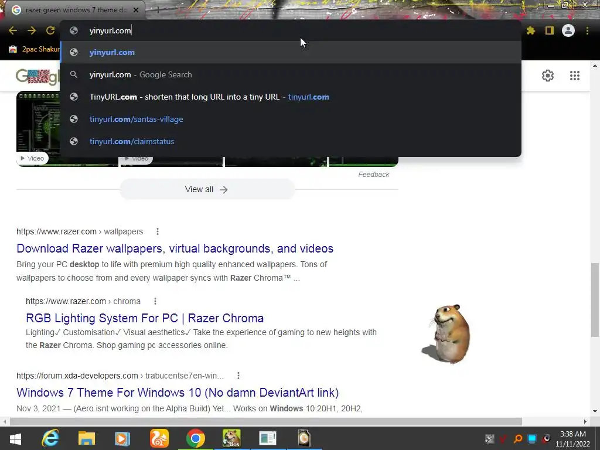The width and height of the screenshot is (600, 450).
Task: Click the View all button
Action: [x=207, y=189]
